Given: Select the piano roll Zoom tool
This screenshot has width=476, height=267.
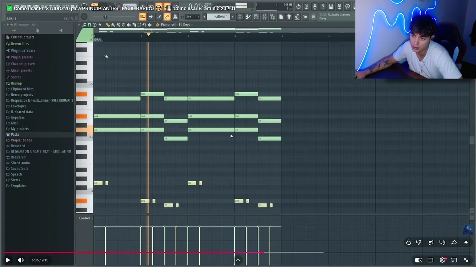Looking at the screenshot, I should pos(144,25).
